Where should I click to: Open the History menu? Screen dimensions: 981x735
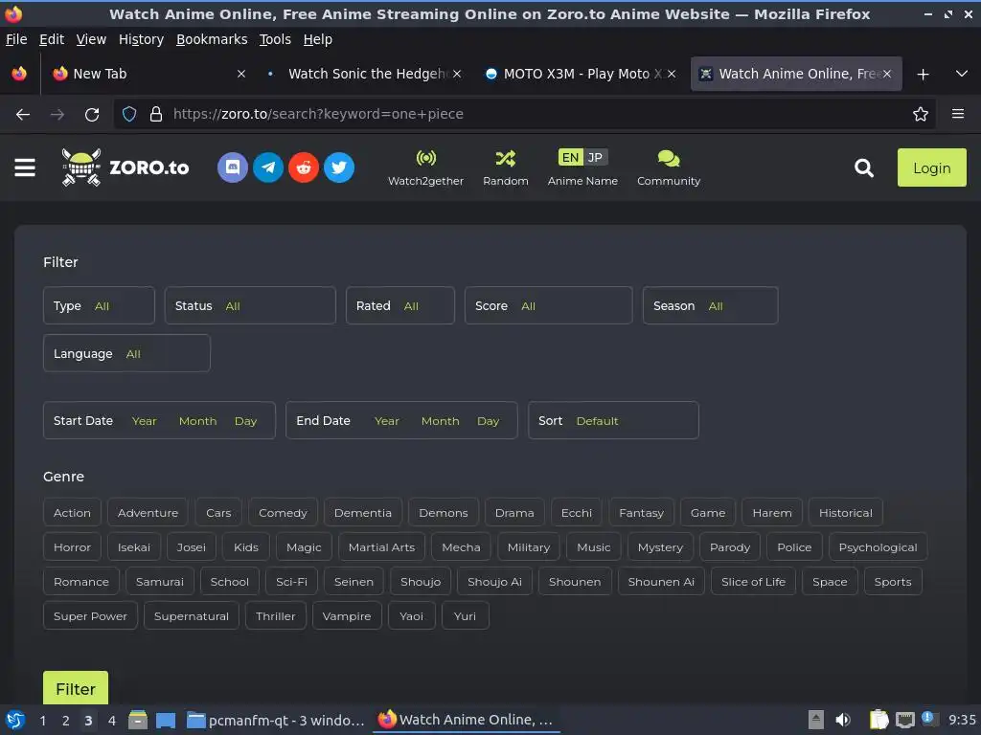click(142, 39)
